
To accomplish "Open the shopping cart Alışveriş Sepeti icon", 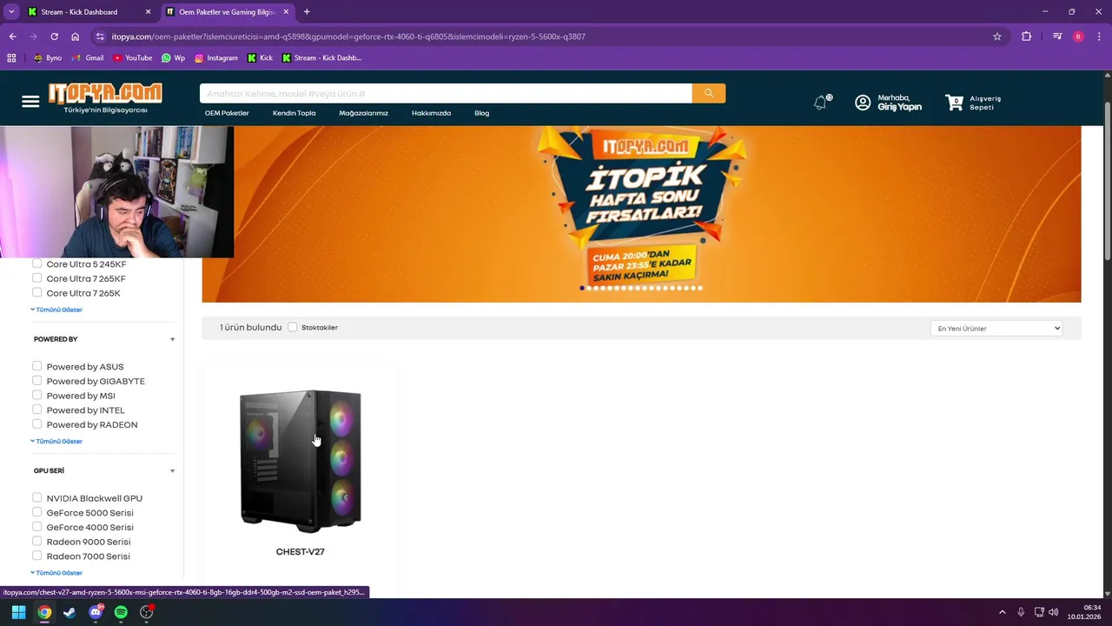I will coord(955,103).
